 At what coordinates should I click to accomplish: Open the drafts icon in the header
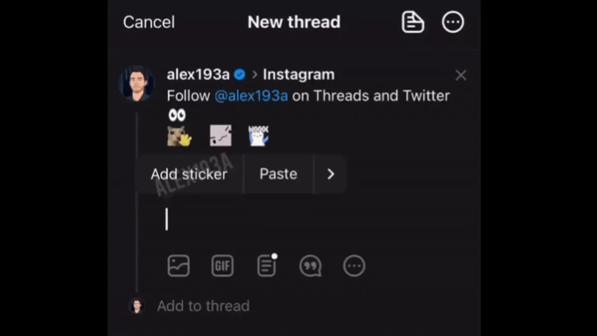[412, 22]
